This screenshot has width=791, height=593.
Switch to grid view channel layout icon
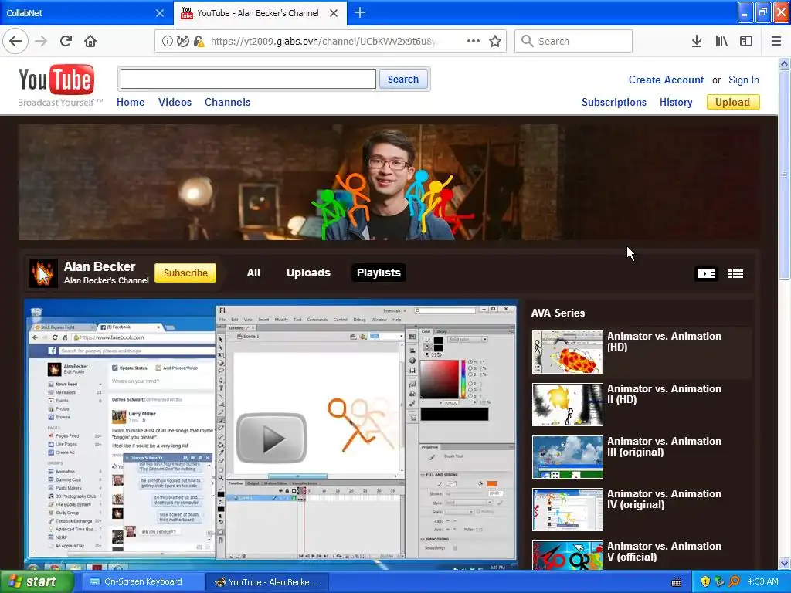click(x=735, y=273)
